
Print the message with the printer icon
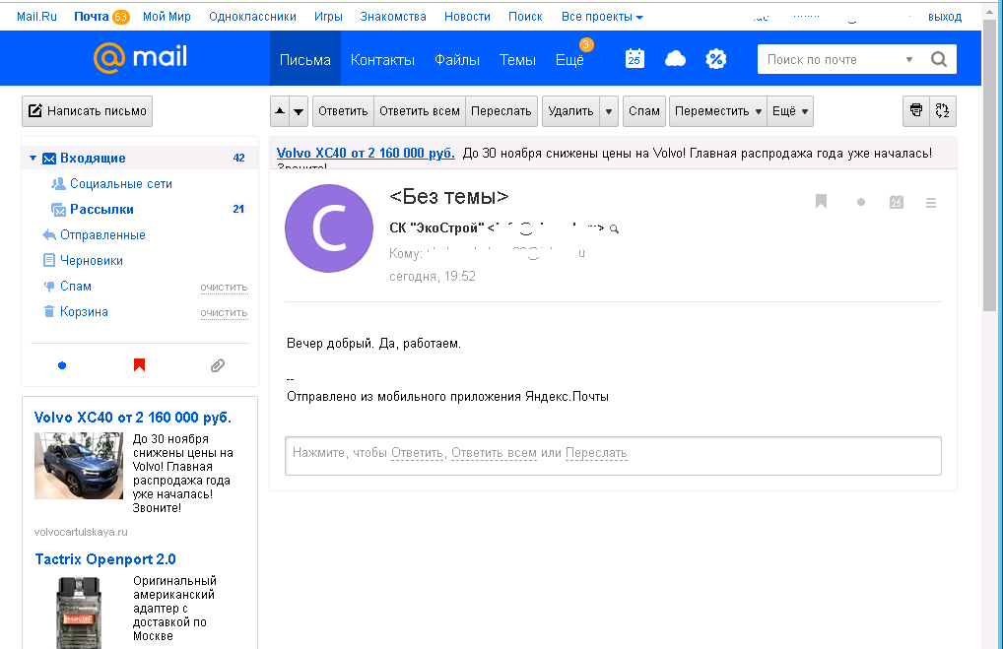point(916,111)
